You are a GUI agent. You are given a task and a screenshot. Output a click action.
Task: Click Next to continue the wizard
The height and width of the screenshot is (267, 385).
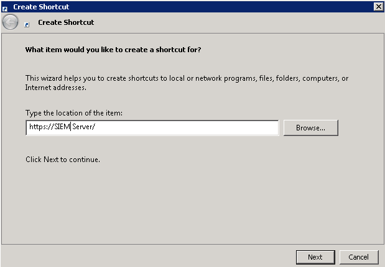point(315,257)
